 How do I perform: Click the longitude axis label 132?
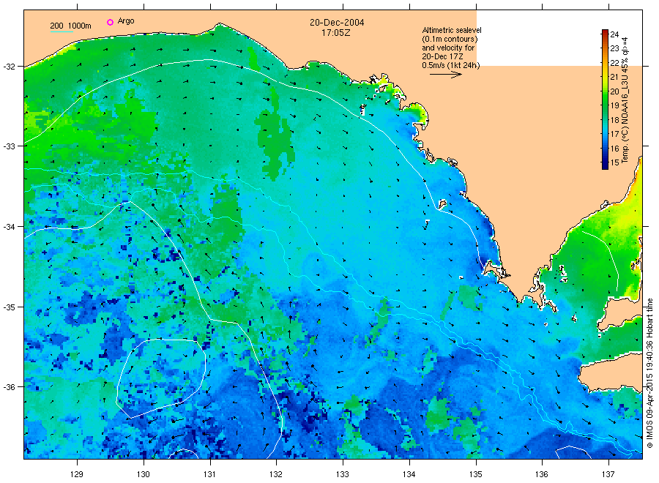(276, 474)
